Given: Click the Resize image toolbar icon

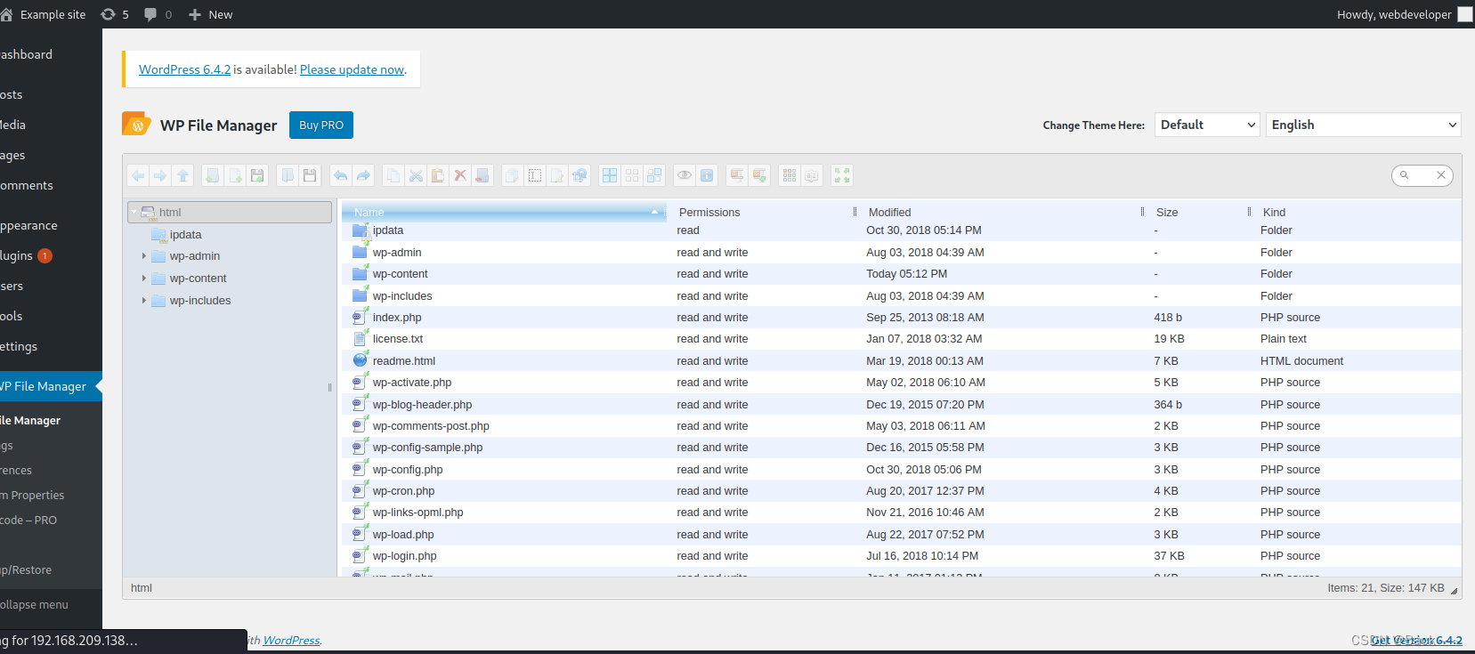Looking at the screenshot, I should (579, 175).
